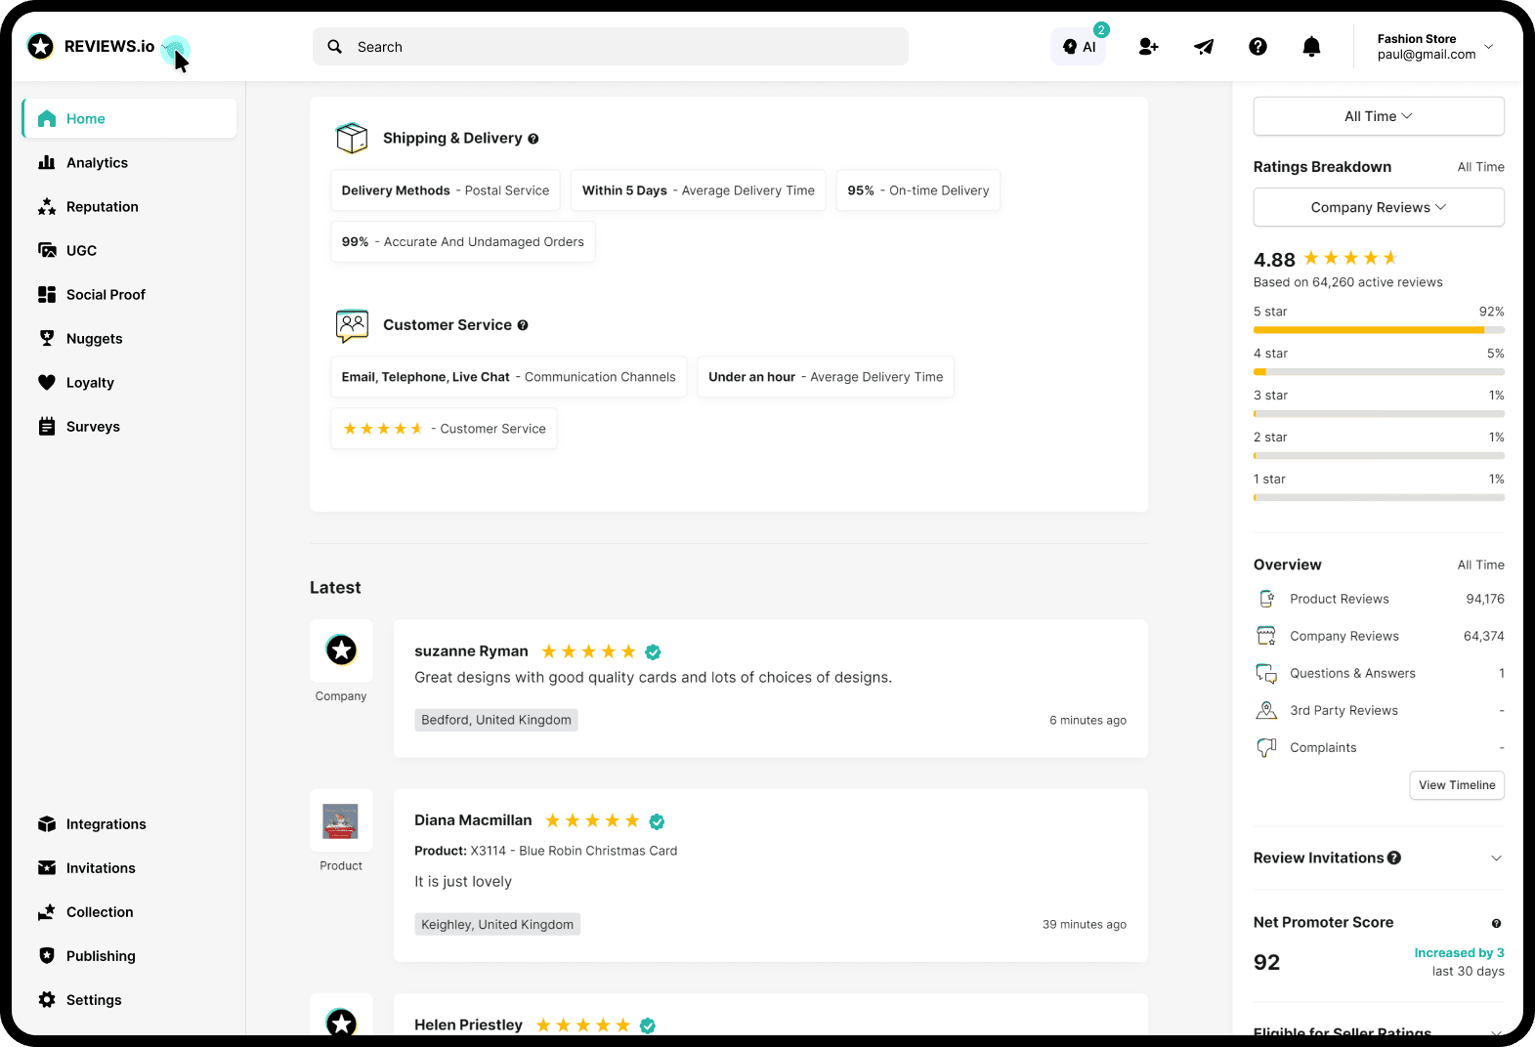Open the help question mark icon
The height and width of the screenshot is (1047, 1535).
[x=1258, y=47]
